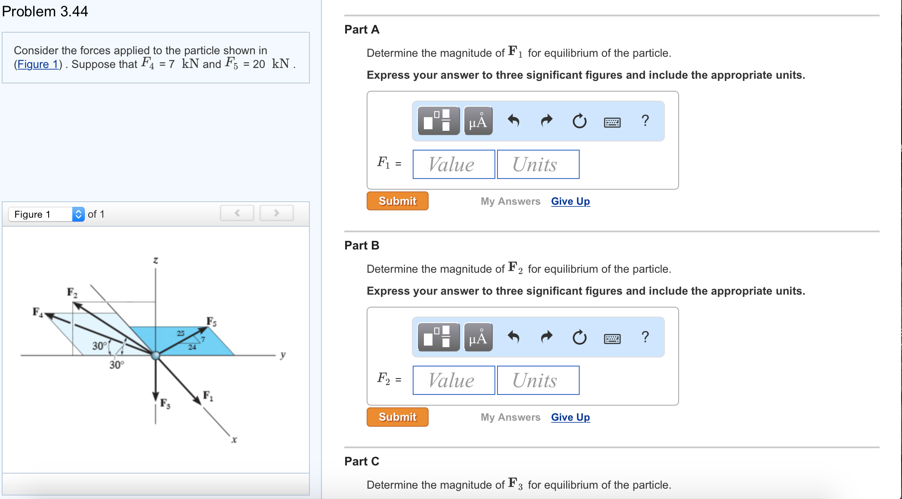
Task: Reset the Part A answer field
Action: tap(579, 121)
